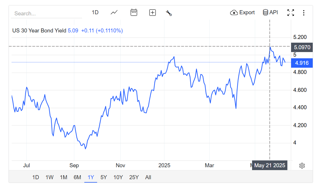The width and height of the screenshot is (319, 188).
Task: Open the API database icon
Action: coord(265,13)
